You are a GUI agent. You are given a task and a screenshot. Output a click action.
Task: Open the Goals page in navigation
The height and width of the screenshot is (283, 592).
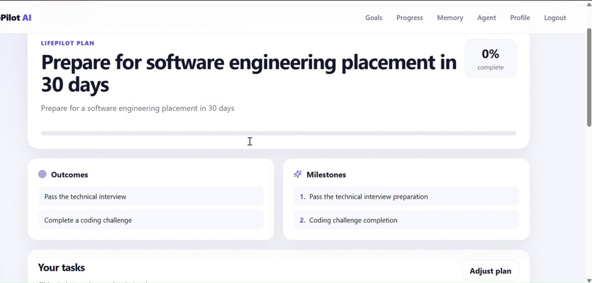(x=373, y=18)
